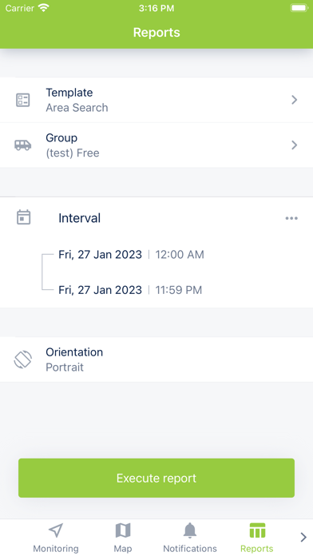Tap the Interval calendar icon

(24, 217)
